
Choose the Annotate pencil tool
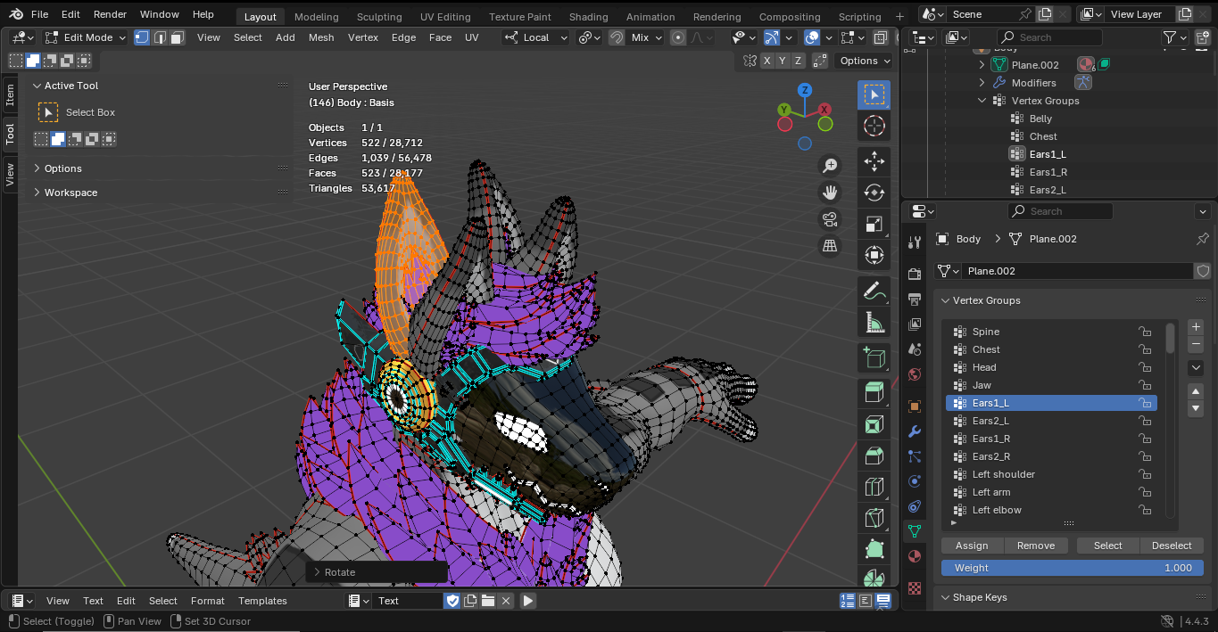click(x=874, y=291)
